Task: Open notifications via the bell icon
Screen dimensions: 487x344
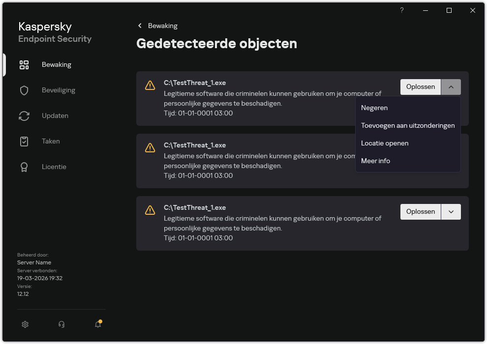Action: 97,324
